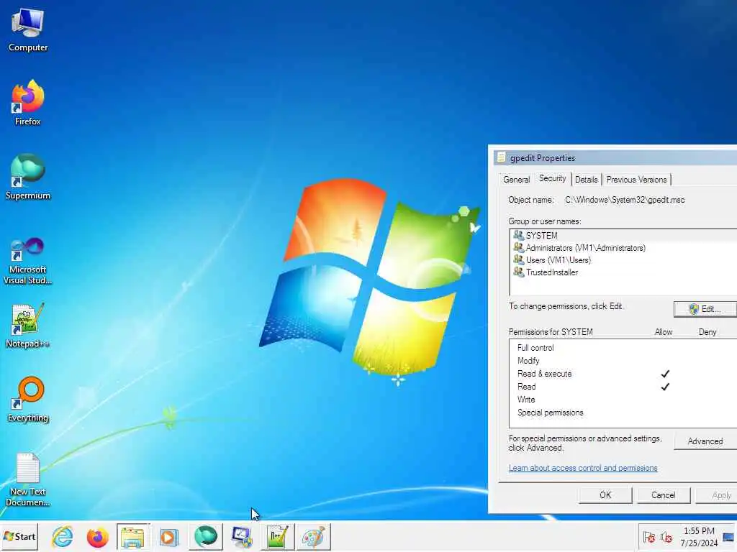737x552 pixels.
Task: Open Windows Media Player from the taskbar
Action: tap(168, 536)
